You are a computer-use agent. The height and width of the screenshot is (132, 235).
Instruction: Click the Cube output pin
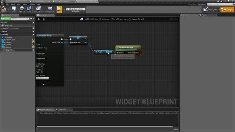click(x=111, y=52)
